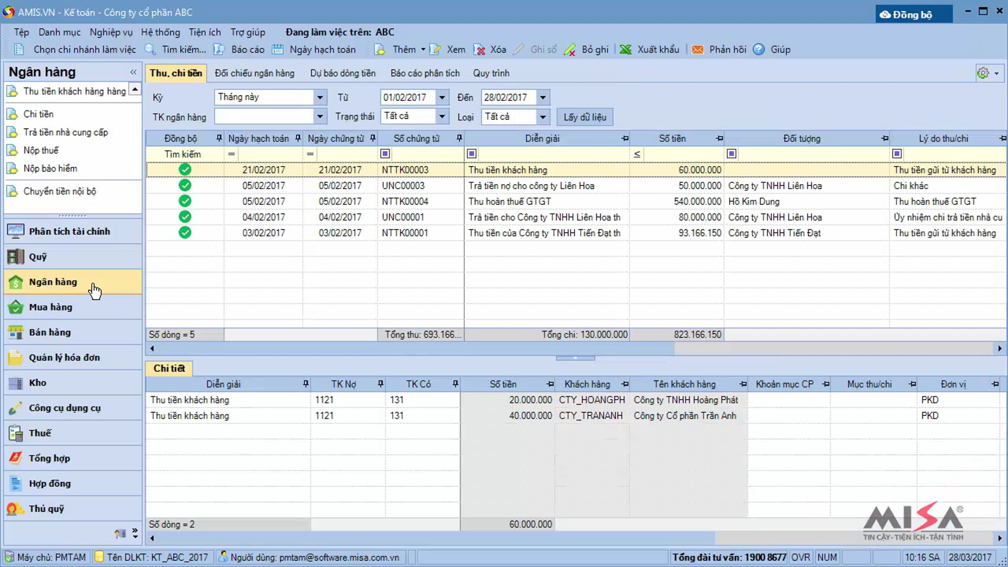Switch to Đối chiếu ngân hàng tab
Image resolution: width=1008 pixels, height=567 pixels.
(x=255, y=73)
